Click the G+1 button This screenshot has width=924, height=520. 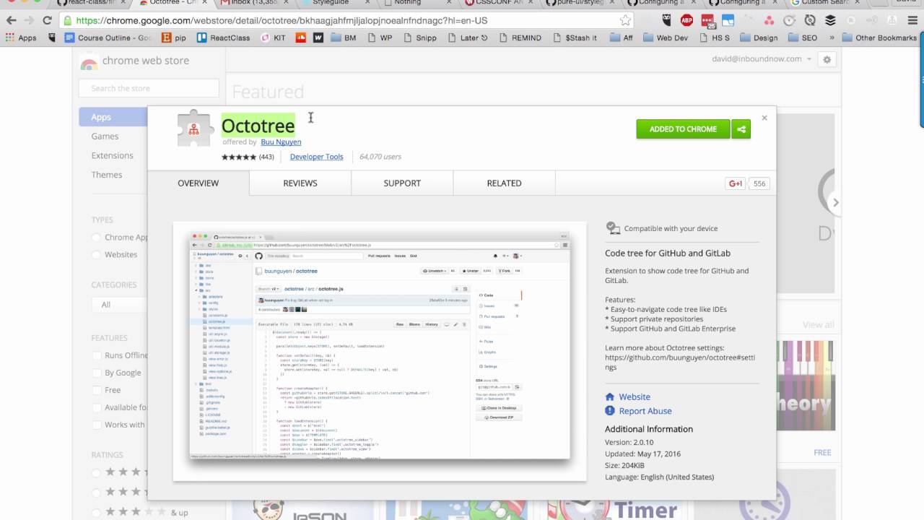[x=736, y=183]
